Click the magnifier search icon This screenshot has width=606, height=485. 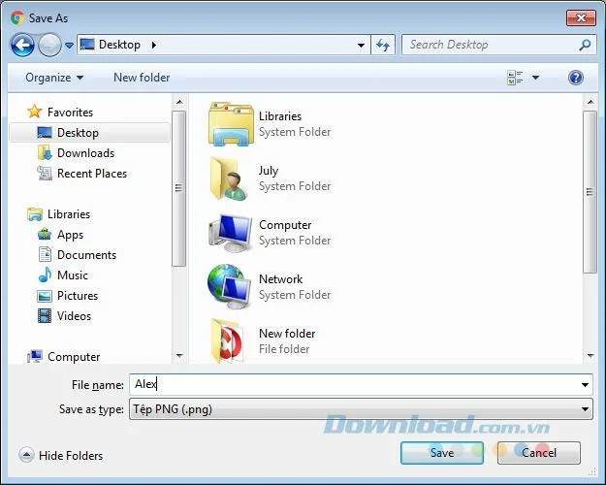tap(585, 45)
